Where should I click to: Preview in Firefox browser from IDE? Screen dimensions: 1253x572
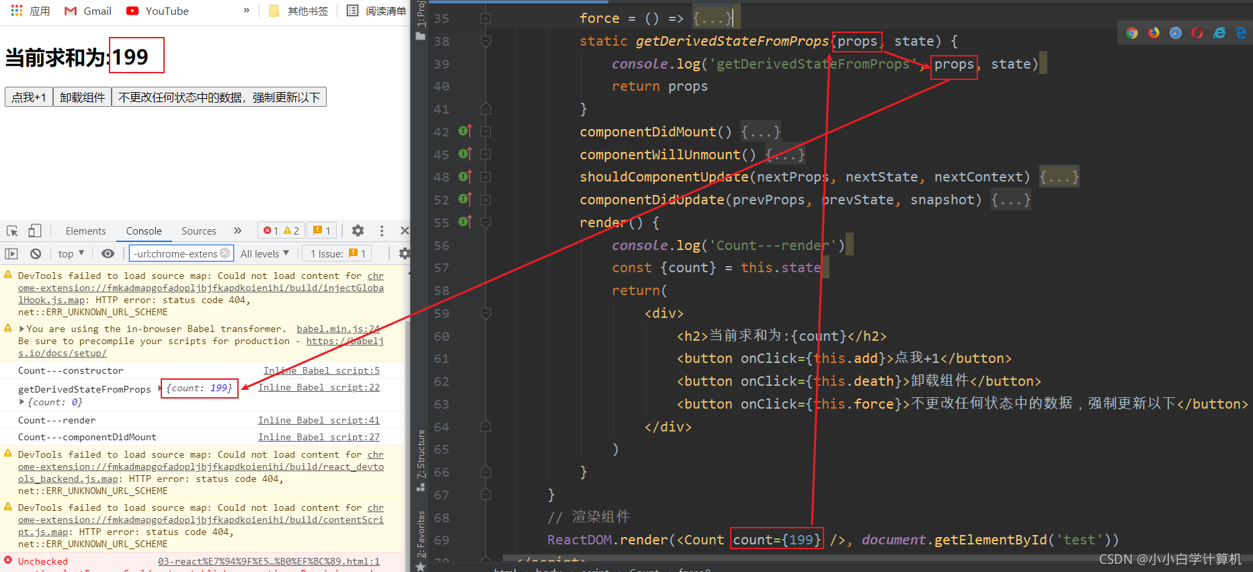(x=1154, y=33)
